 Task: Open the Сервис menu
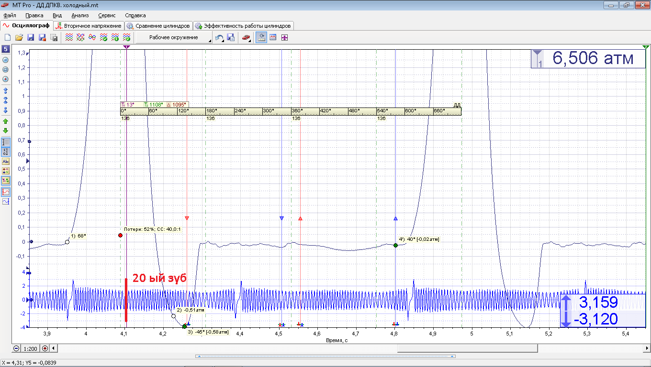[107, 15]
